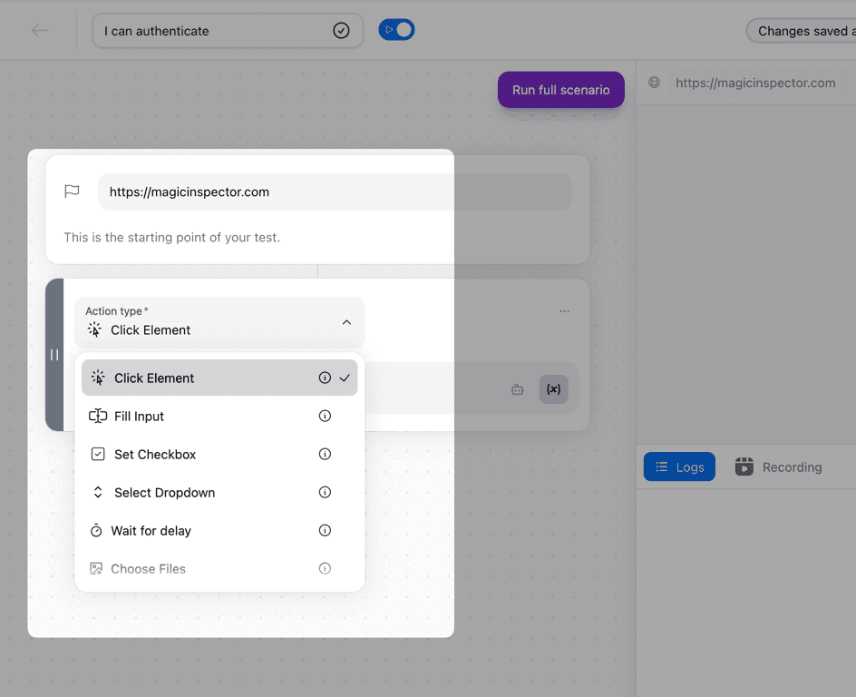Screen dimensions: 856x697
Task: Toggle the scenario enabled switch
Action: click(397, 30)
